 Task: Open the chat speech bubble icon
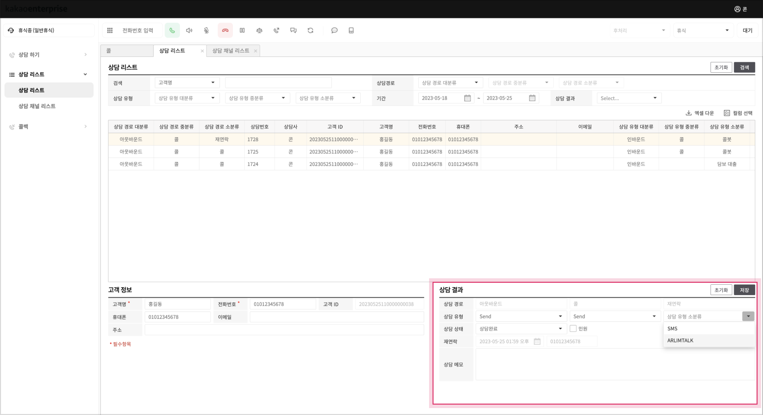[334, 31]
